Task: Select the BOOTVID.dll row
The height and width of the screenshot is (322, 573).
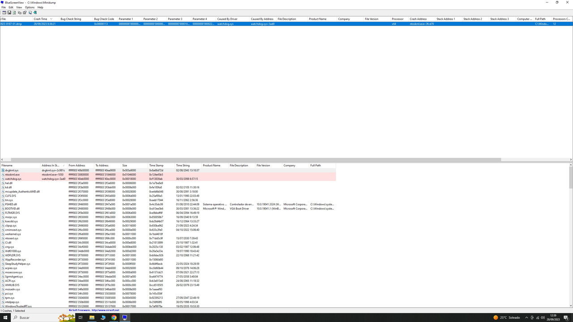Action: coord(168,208)
